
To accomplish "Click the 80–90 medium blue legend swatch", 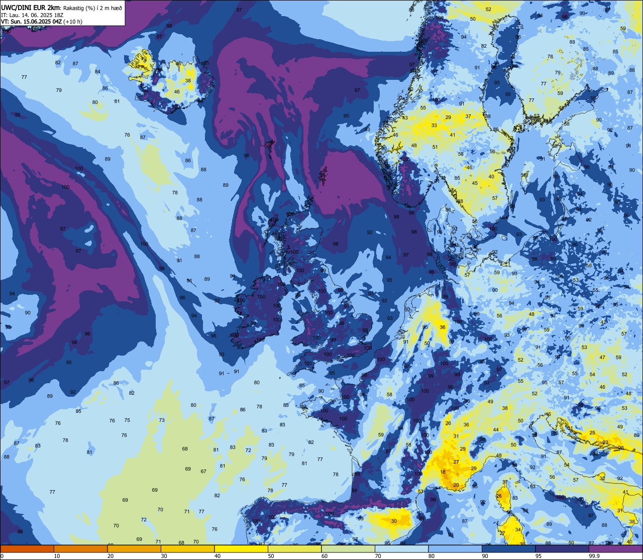I will tap(455, 548).
